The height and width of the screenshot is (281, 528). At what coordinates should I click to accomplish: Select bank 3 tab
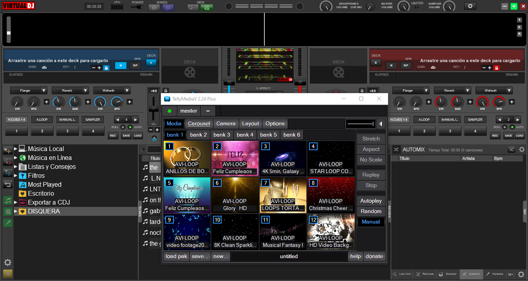coord(222,135)
